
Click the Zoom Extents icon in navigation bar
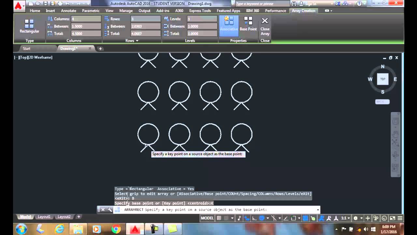[395, 143]
